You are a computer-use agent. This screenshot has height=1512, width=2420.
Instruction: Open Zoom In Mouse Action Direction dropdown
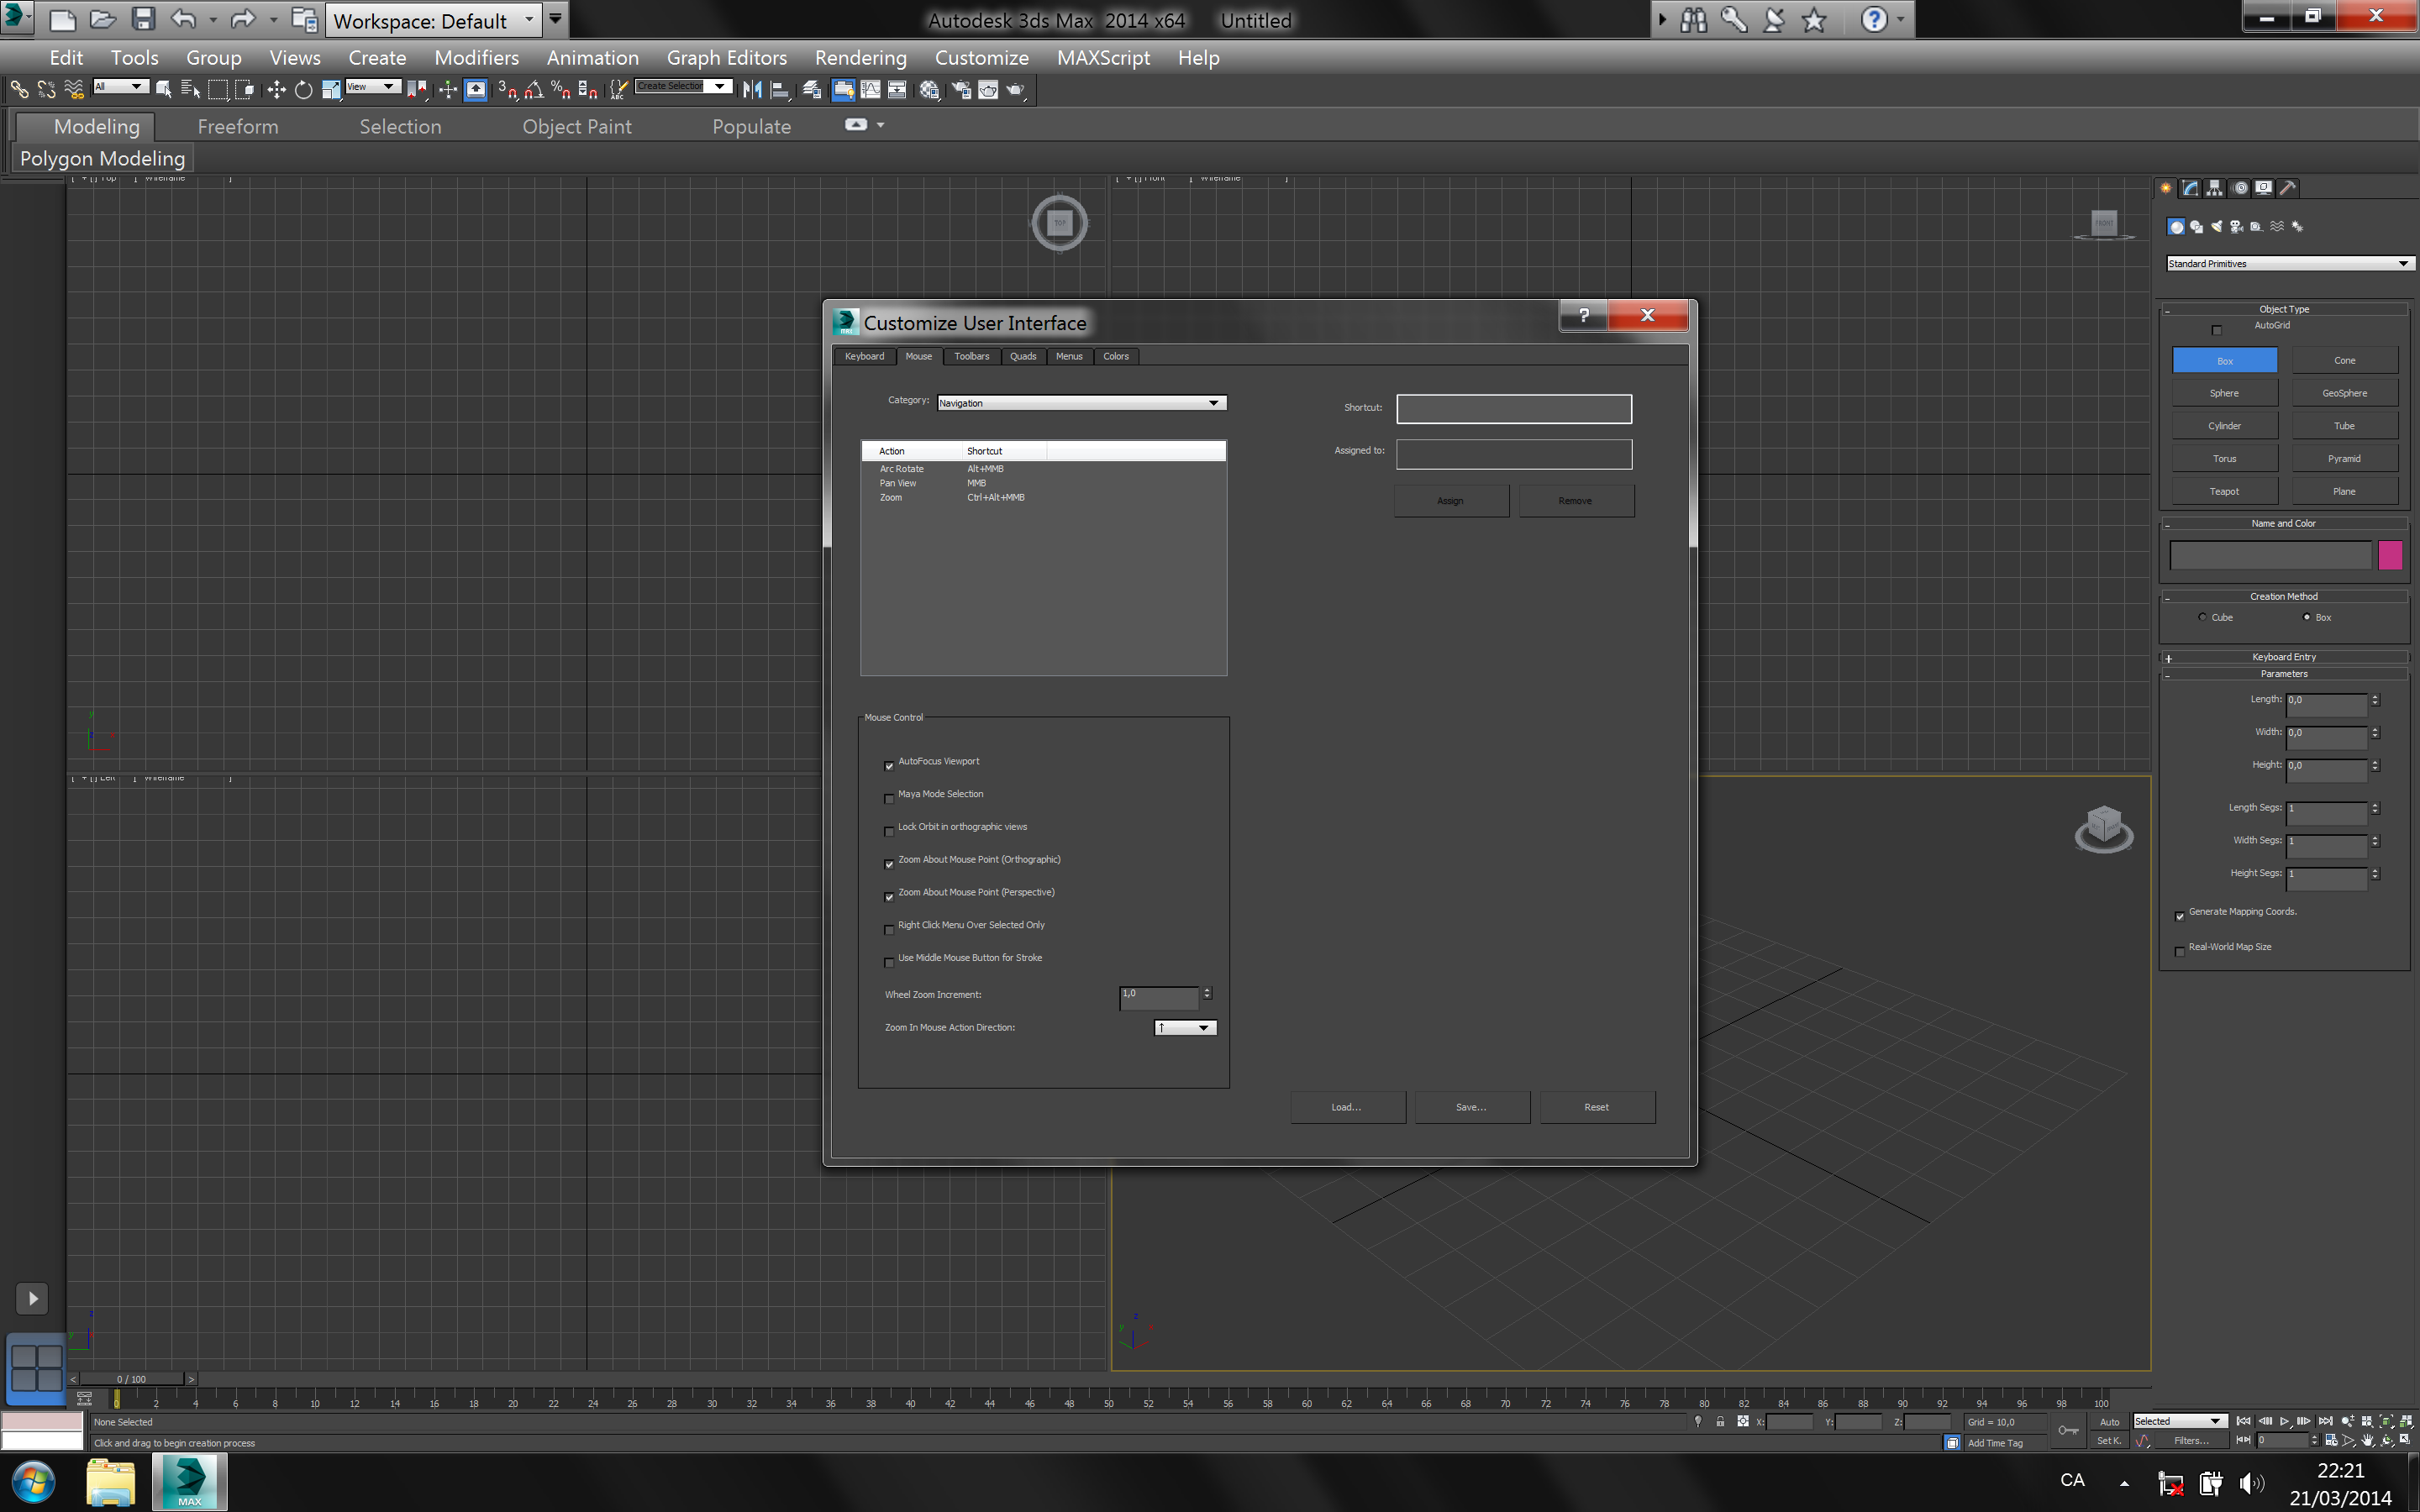tap(1185, 1028)
